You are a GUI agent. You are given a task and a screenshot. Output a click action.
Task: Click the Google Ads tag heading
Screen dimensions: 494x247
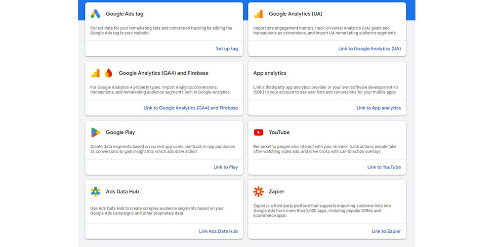click(124, 14)
